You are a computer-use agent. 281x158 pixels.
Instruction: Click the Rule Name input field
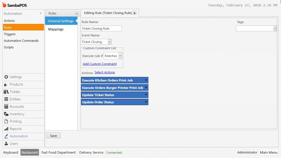[x=101, y=28]
